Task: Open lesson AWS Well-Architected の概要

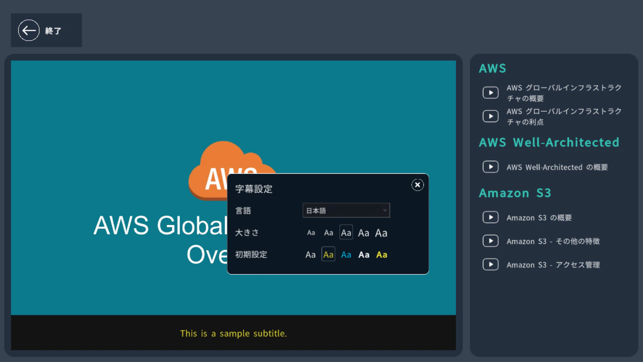Action: pos(557,167)
